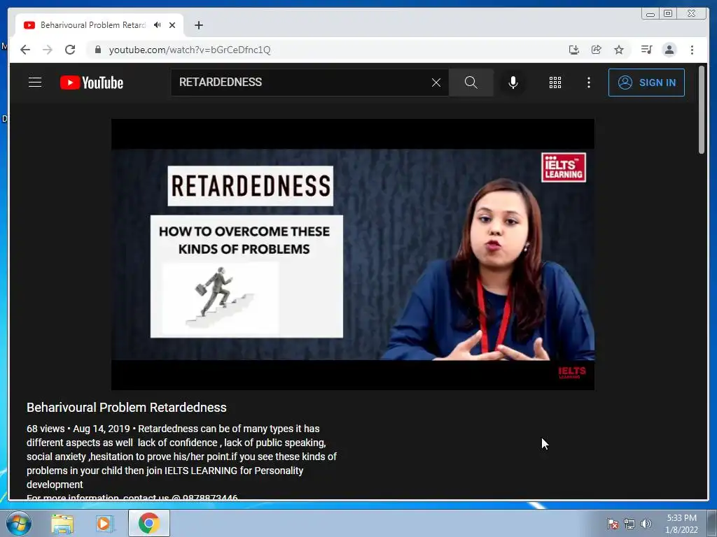Click the video player to pause playback

coord(353,255)
